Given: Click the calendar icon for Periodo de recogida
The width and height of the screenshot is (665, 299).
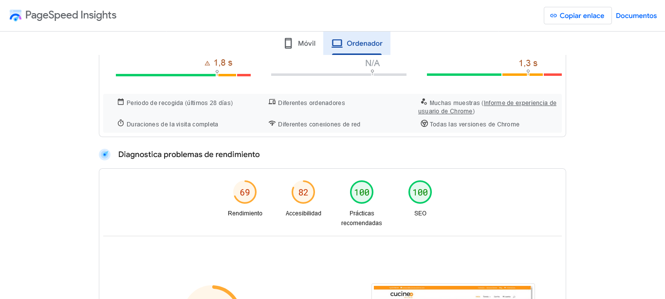Looking at the screenshot, I should coord(121,102).
